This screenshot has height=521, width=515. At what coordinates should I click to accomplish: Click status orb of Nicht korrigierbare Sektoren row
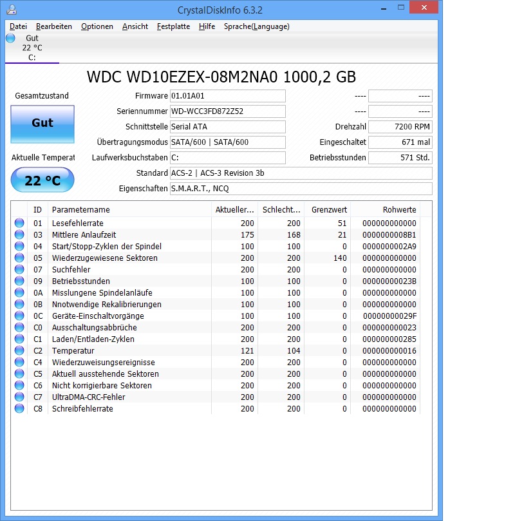pyautogui.click(x=19, y=385)
